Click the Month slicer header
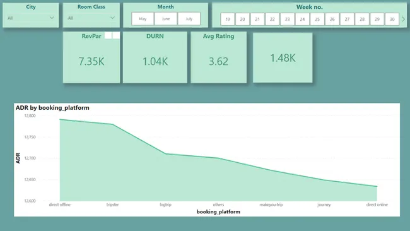 coord(165,7)
